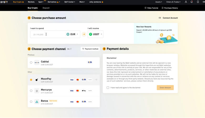The width and height of the screenshot is (205, 118).
Task: Click the SEPA icon in Cabital row
Action: point(90,62)
